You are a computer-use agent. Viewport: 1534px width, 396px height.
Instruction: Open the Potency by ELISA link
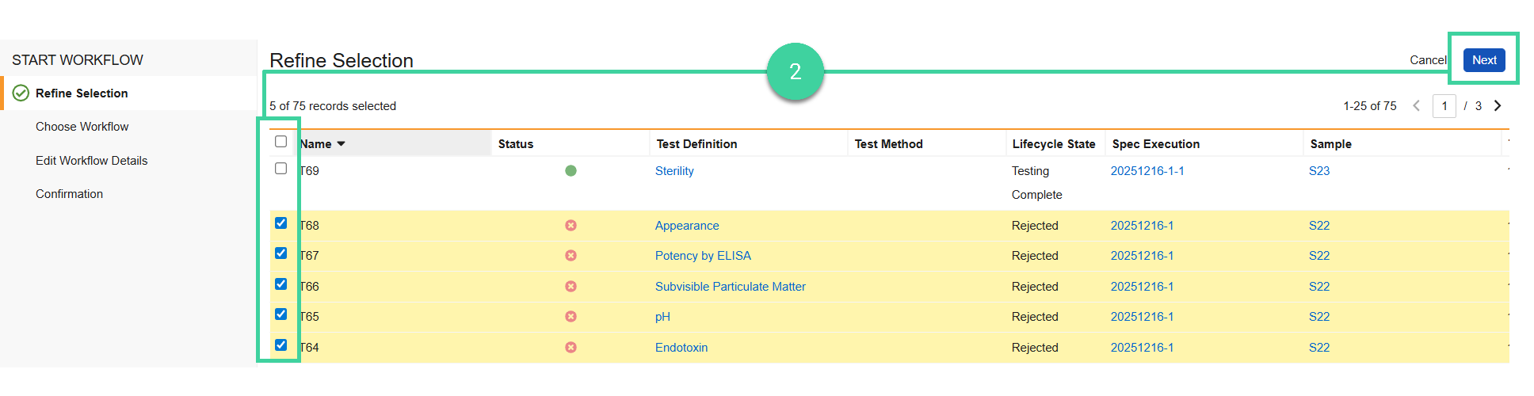(x=703, y=256)
